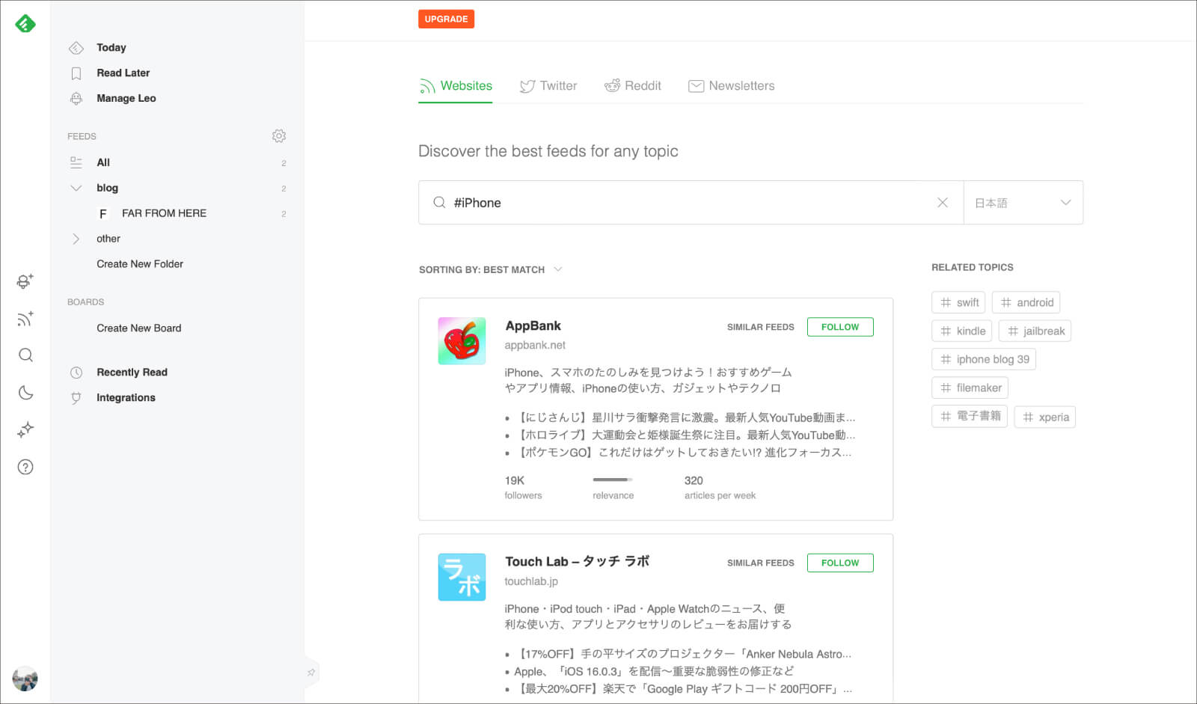
Task: Click the Recently Read clock icon
Action: [x=76, y=373]
